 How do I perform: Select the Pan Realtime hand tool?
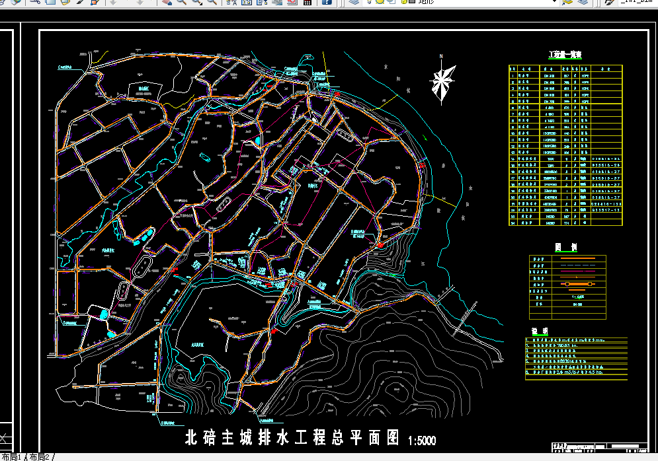(x=167, y=3)
